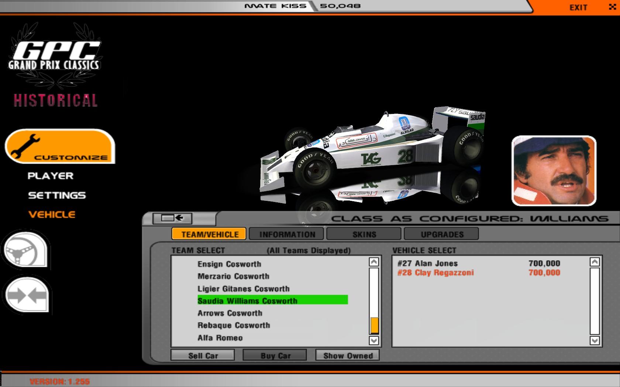Click the Version: 1.255 text
This screenshot has width=620, height=387.
(x=59, y=381)
